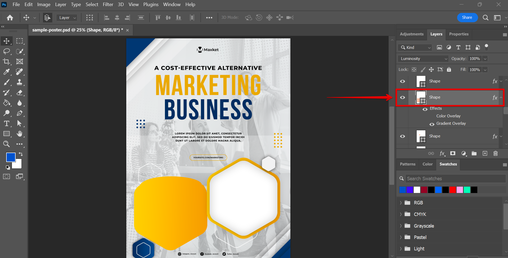The width and height of the screenshot is (508, 258).
Task: Select the Lasso tool
Action: click(6, 51)
